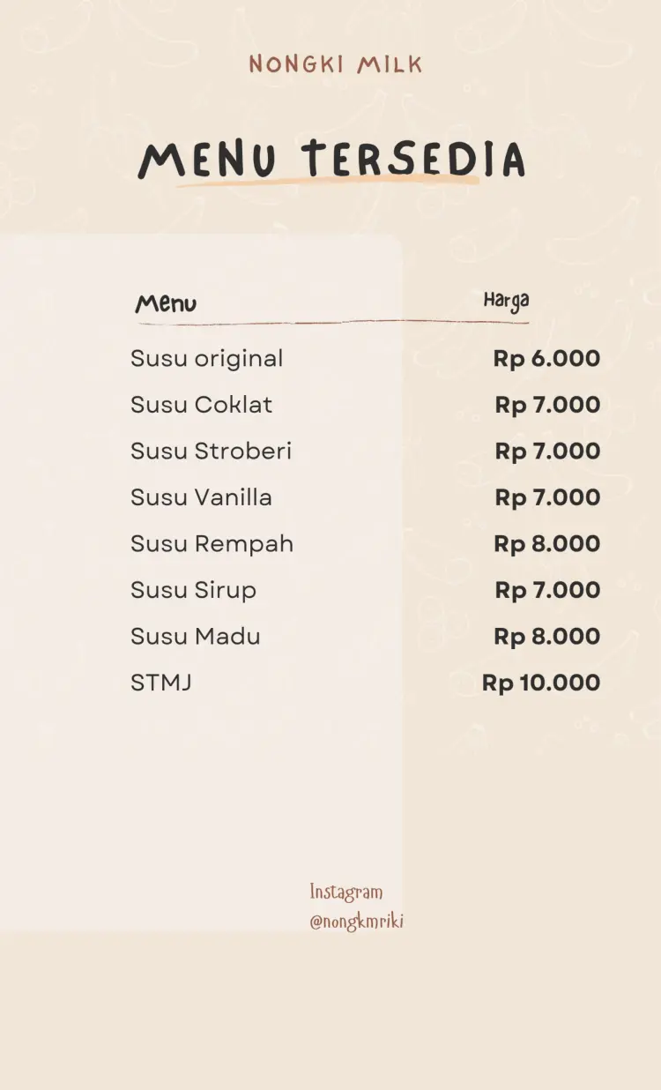Choose the Susu Coklat menu item
The image size is (661, 1090).
201,405
